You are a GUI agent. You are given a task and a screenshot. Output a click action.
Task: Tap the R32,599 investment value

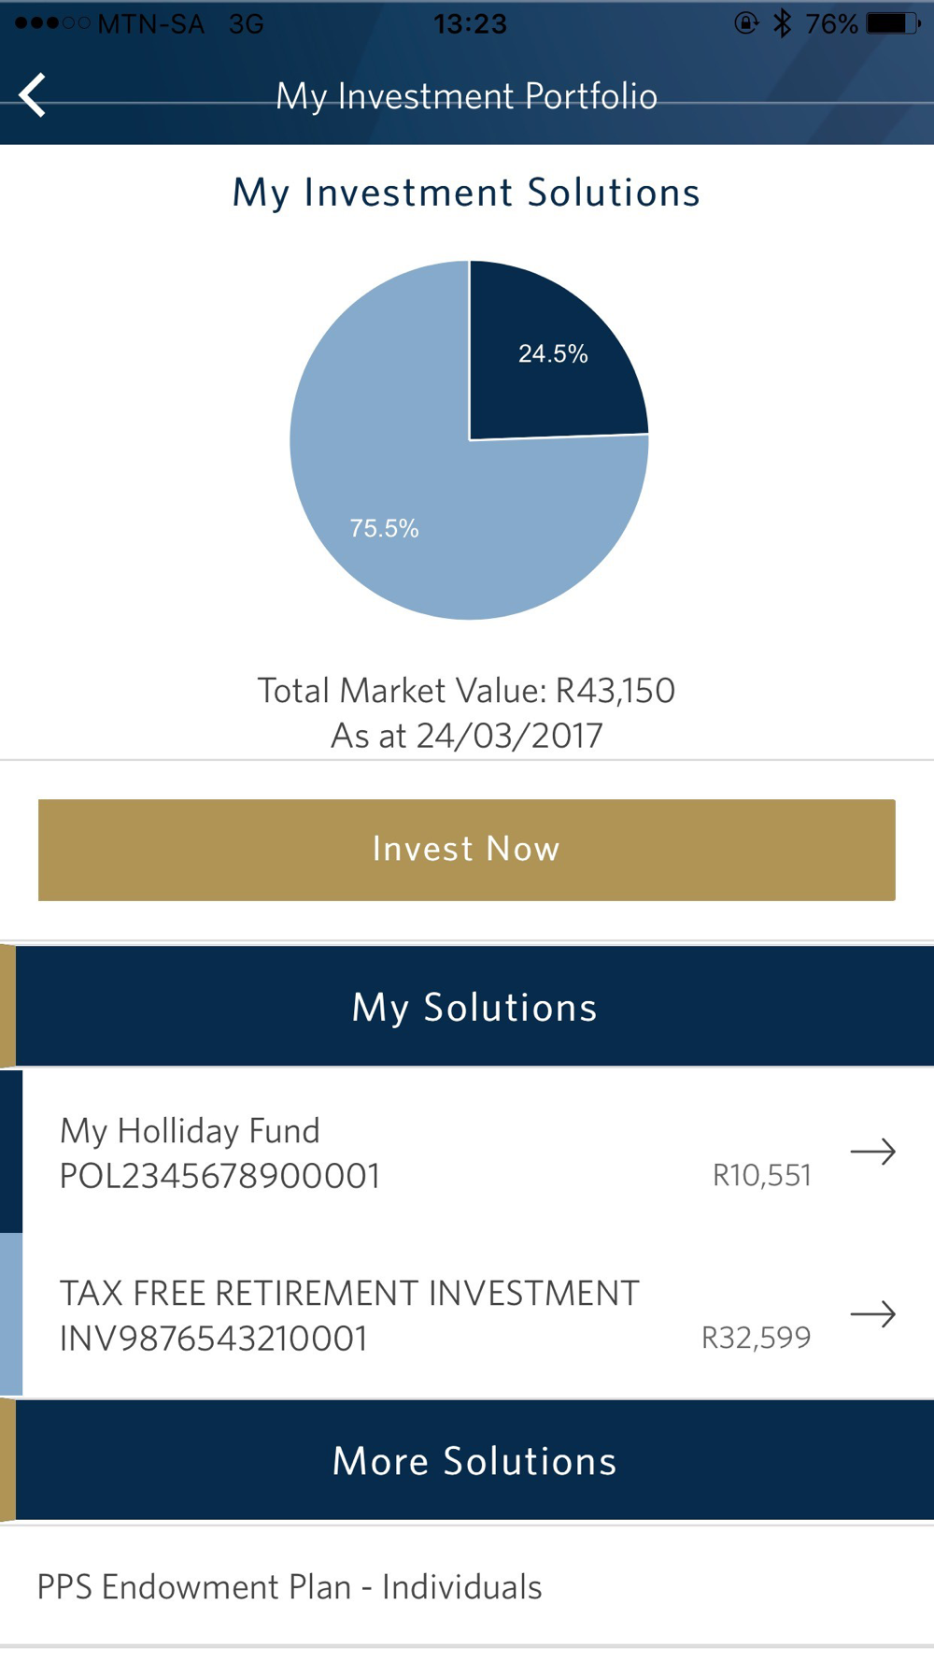click(x=756, y=1338)
